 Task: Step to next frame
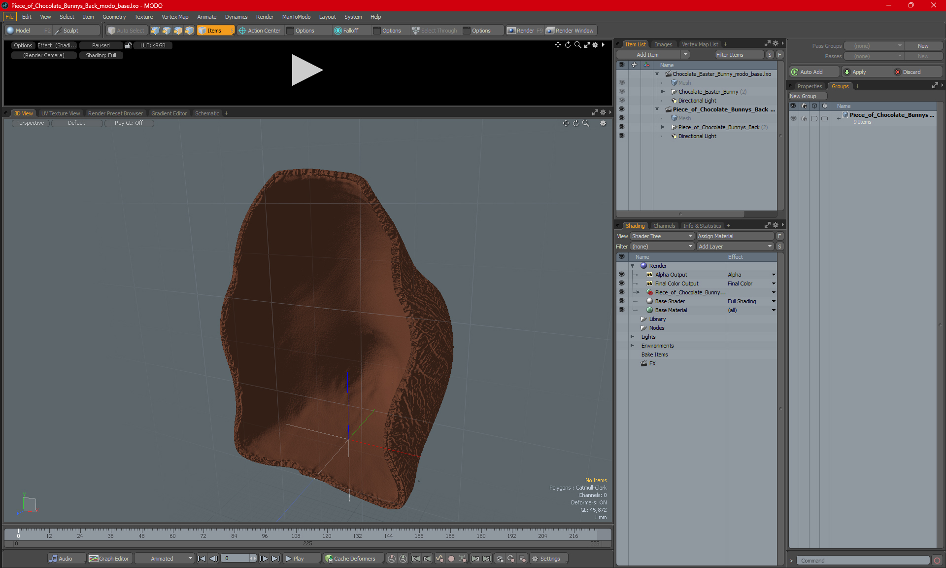click(x=264, y=559)
